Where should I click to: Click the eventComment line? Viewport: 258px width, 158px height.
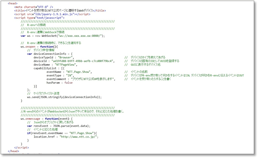pyautogui.click(x=81, y=79)
